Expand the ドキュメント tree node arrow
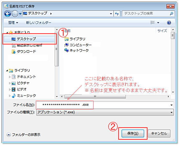This screenshot has width=180, height=146. (10, 77)
